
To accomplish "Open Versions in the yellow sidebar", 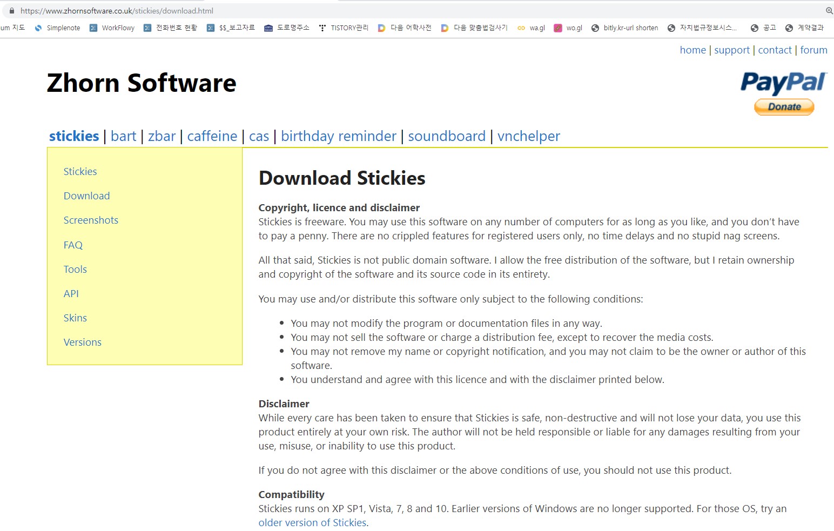I will pyautogui.click(x=82, y=342).
